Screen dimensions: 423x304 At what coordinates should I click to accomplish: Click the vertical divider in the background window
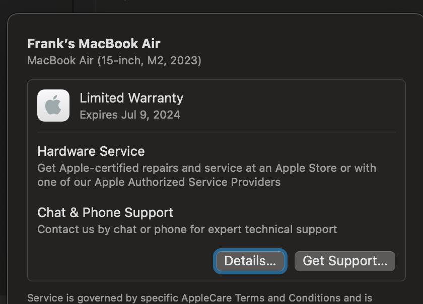(x=73, y=6)
